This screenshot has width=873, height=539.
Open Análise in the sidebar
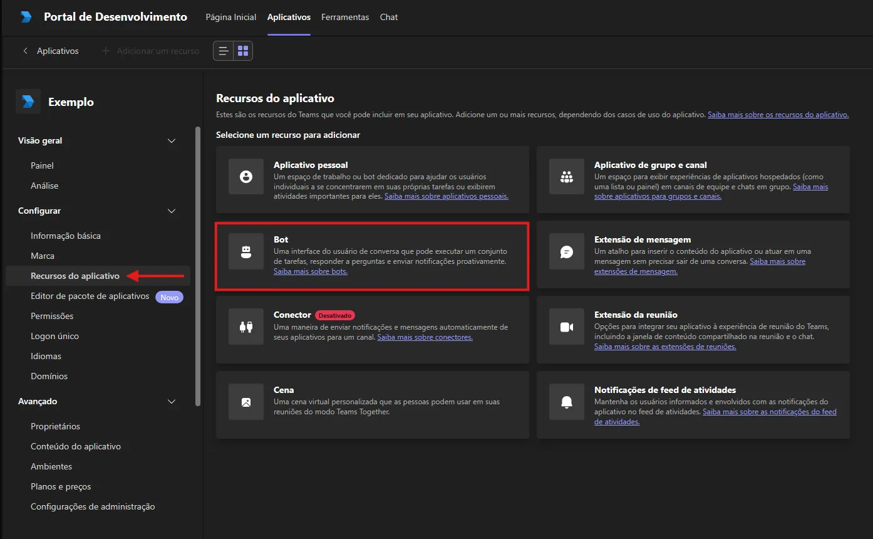click(44, 186)
